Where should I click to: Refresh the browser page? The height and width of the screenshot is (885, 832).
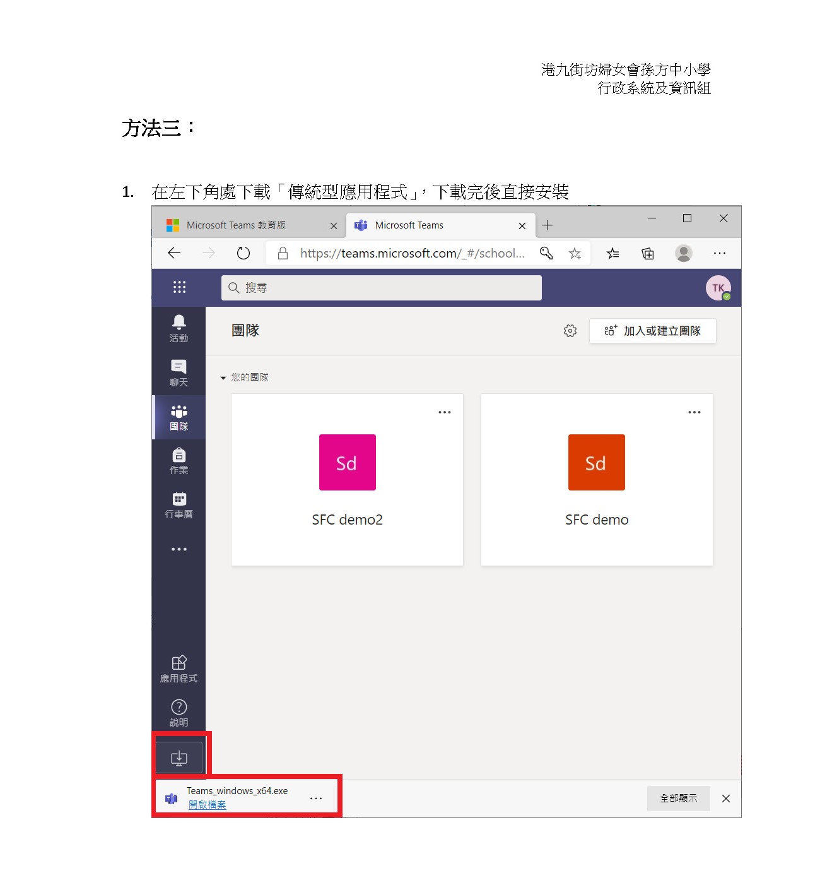[243, 253]
